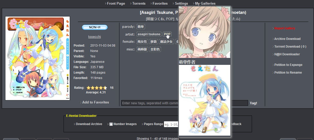Open the Settings page

click(181, 3)
